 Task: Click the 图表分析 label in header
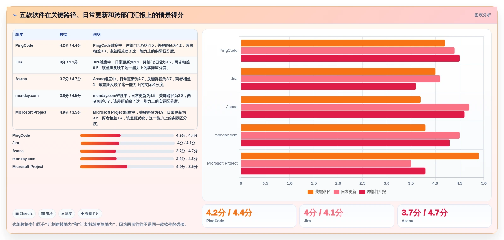483,15
